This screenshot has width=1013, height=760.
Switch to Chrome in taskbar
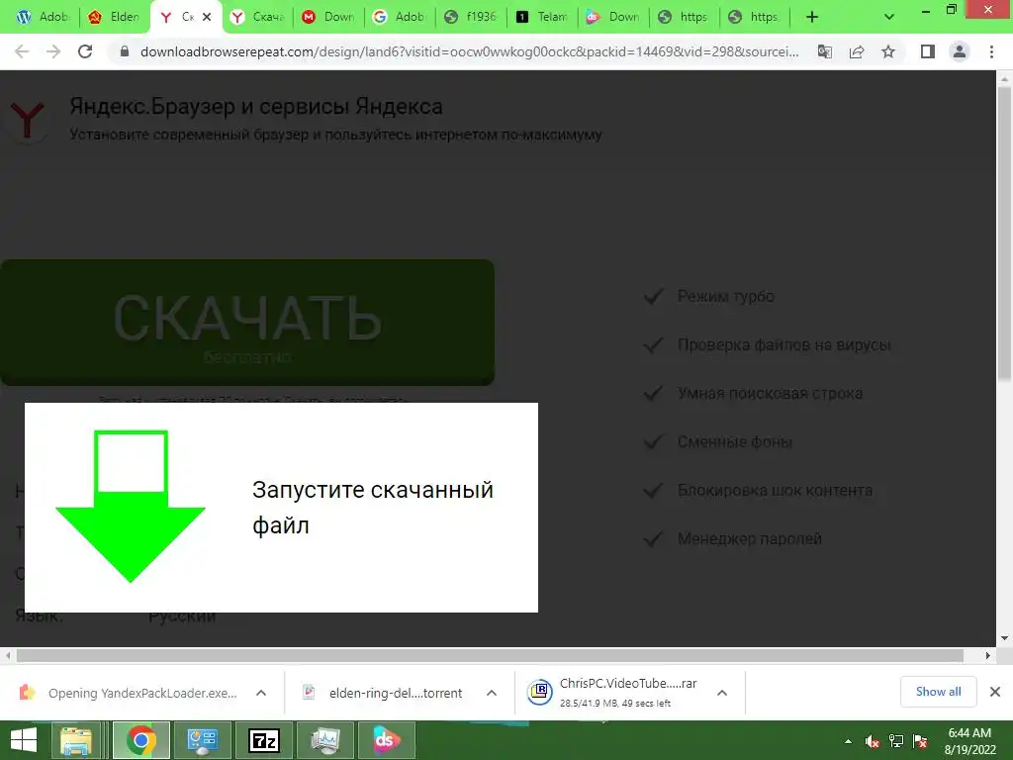tap(140, 740)
